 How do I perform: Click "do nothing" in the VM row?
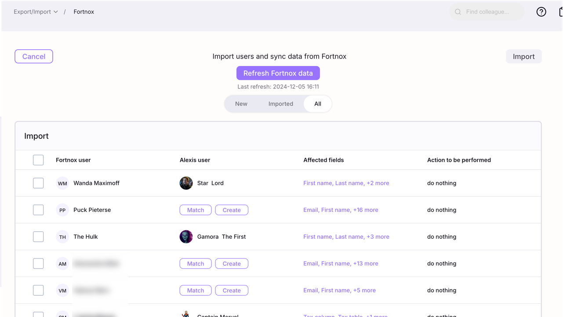point(442,290)
